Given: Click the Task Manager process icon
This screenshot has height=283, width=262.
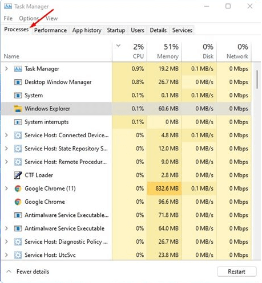Looking at the screenshot, I should (18, 69).
